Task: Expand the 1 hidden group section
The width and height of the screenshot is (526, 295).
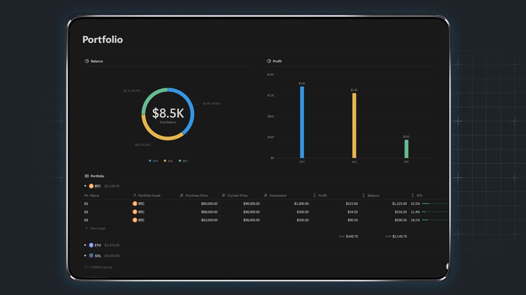Action: click(x=98, y=267)
